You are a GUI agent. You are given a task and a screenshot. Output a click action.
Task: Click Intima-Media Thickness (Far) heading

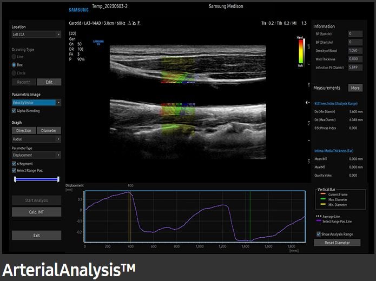click(x=334, y=151)
